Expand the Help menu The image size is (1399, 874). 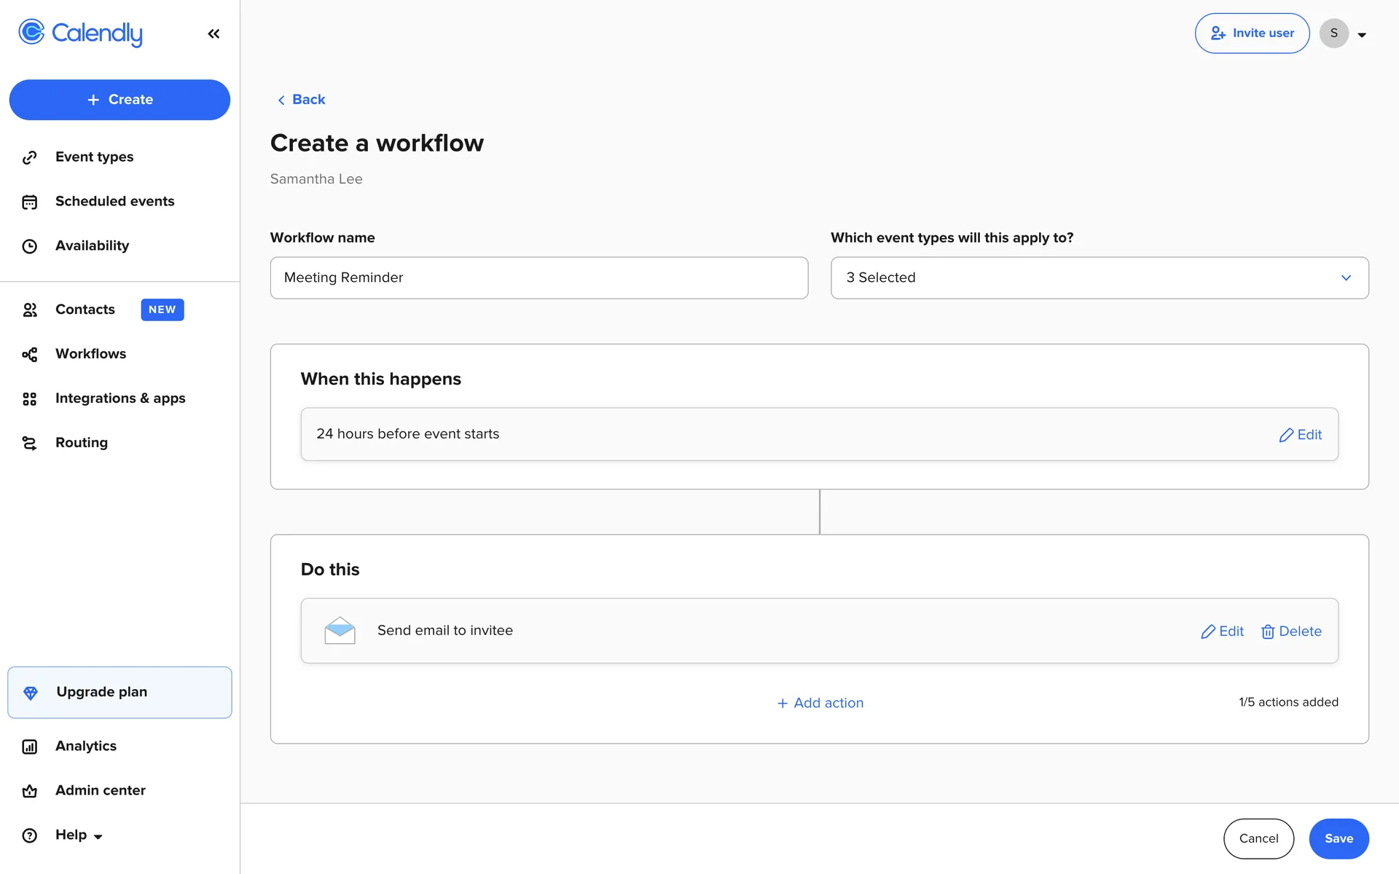[79, 835]
